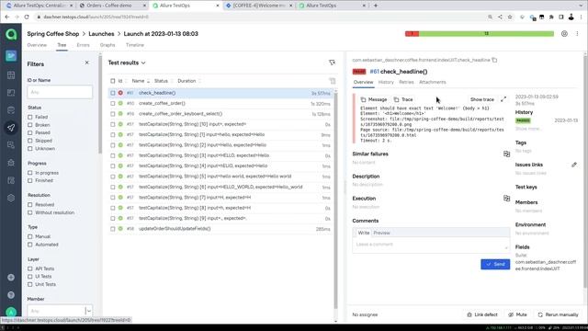Check the Failed status filter
Screen dimensions: 588x331
(x=30, y=117)
